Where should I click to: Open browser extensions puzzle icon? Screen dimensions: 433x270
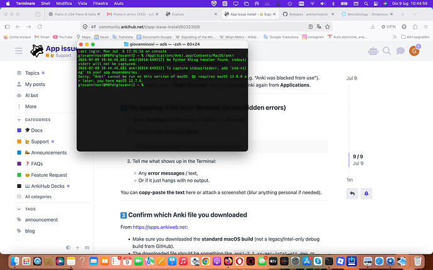coord(415,27)
